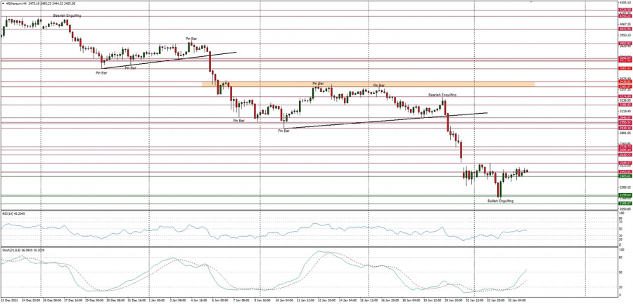Click the 3046.57 red price level tag
Viewport: 633px width, 304px height.
tap(625, 117)
